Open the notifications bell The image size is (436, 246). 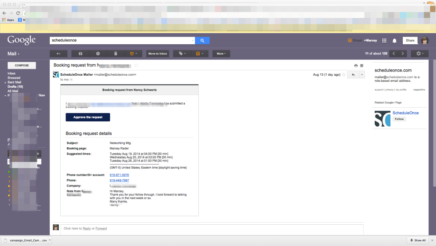(x=394, y=41)
